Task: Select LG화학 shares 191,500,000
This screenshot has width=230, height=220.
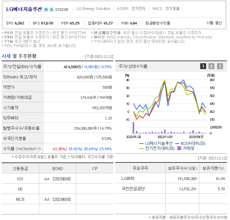Action: pos(187,179)
